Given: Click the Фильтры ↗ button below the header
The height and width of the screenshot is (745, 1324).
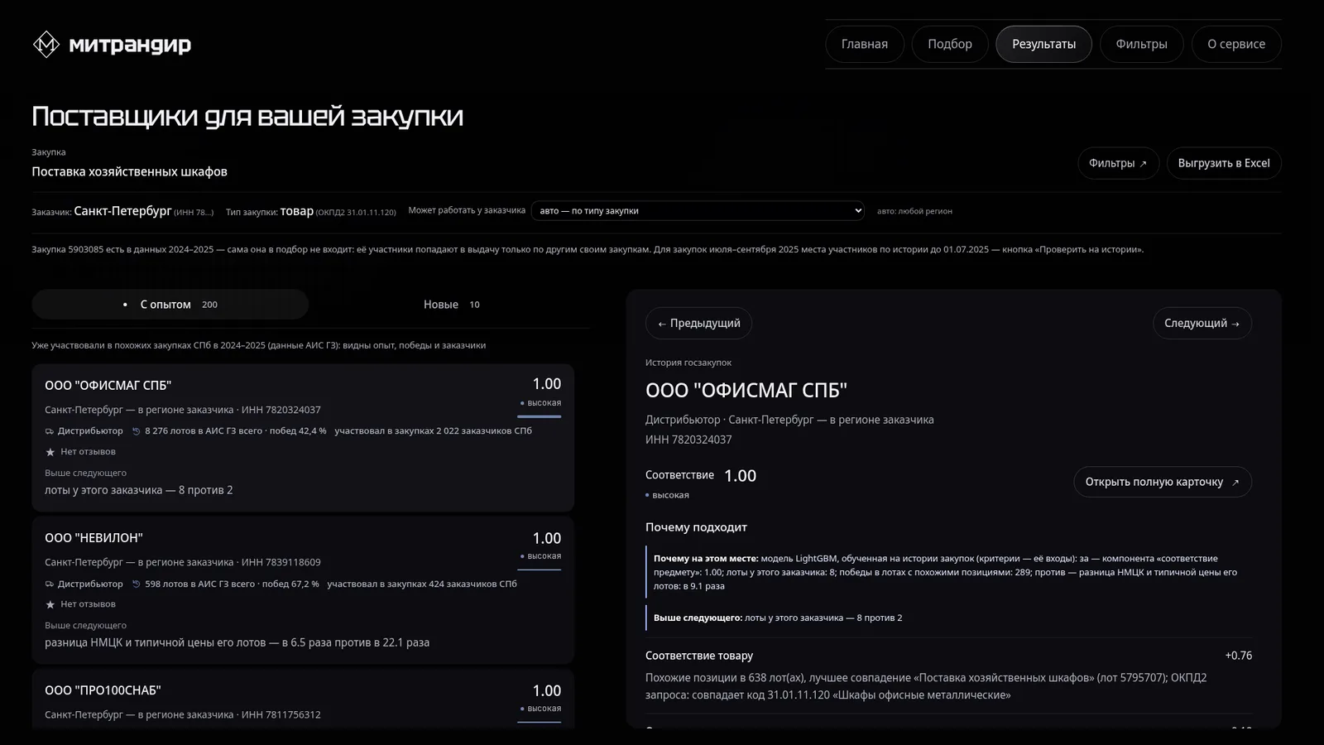Looking at the screenshot, I should (1118, 163).
